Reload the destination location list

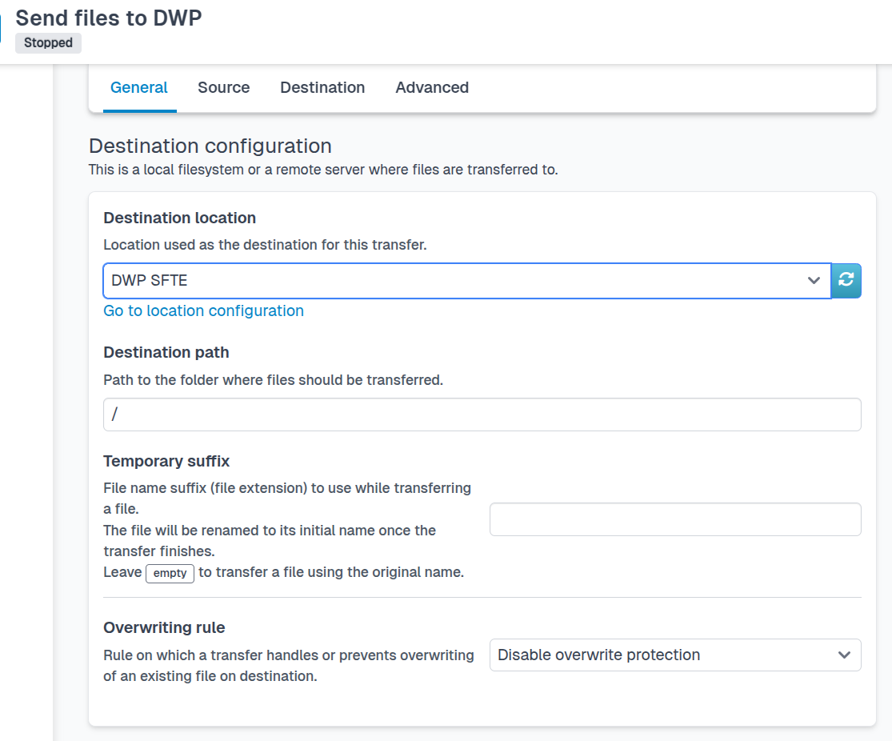[846, 281]
